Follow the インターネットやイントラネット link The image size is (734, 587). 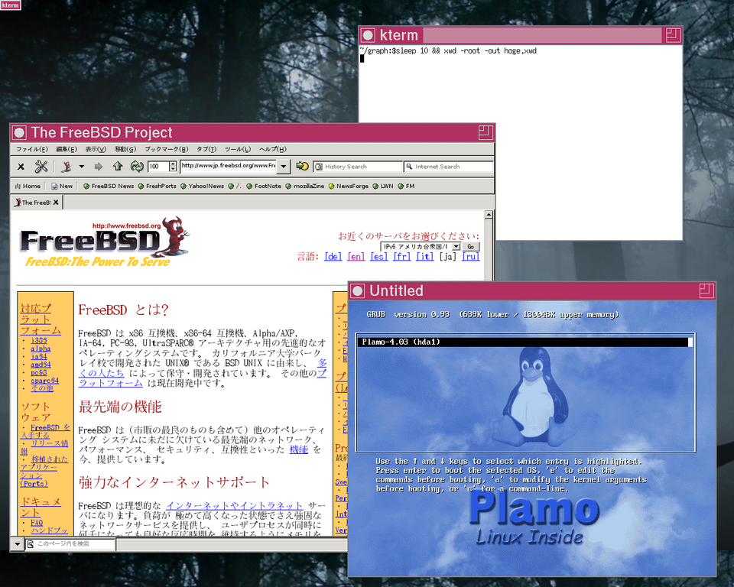[235, 505]
